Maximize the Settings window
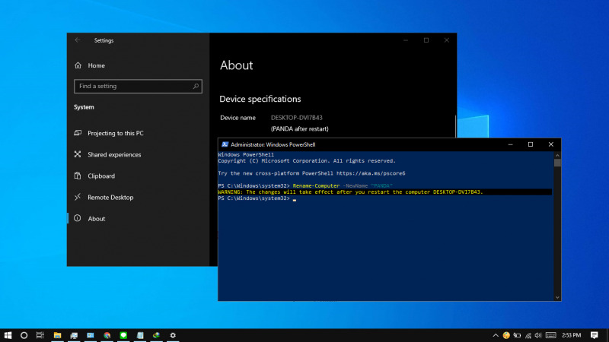The image size is (609, 342). coord(426,40)
